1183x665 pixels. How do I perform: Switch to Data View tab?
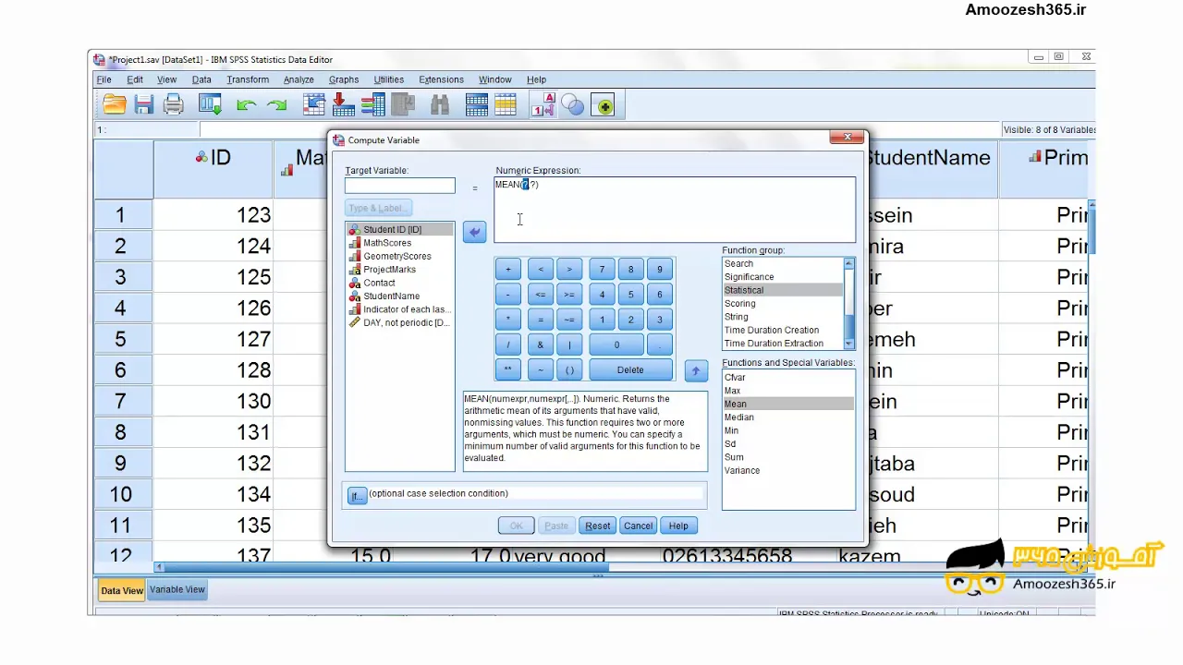tap(122, 590)
